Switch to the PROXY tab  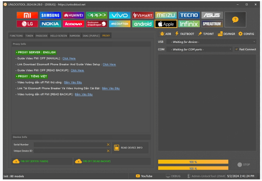[106, 36]
